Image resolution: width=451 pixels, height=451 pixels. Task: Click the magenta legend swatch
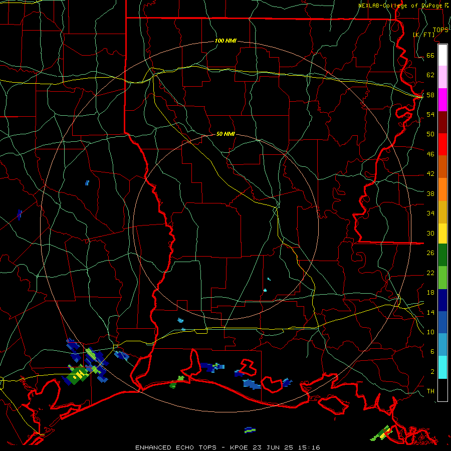click(442, 100)
